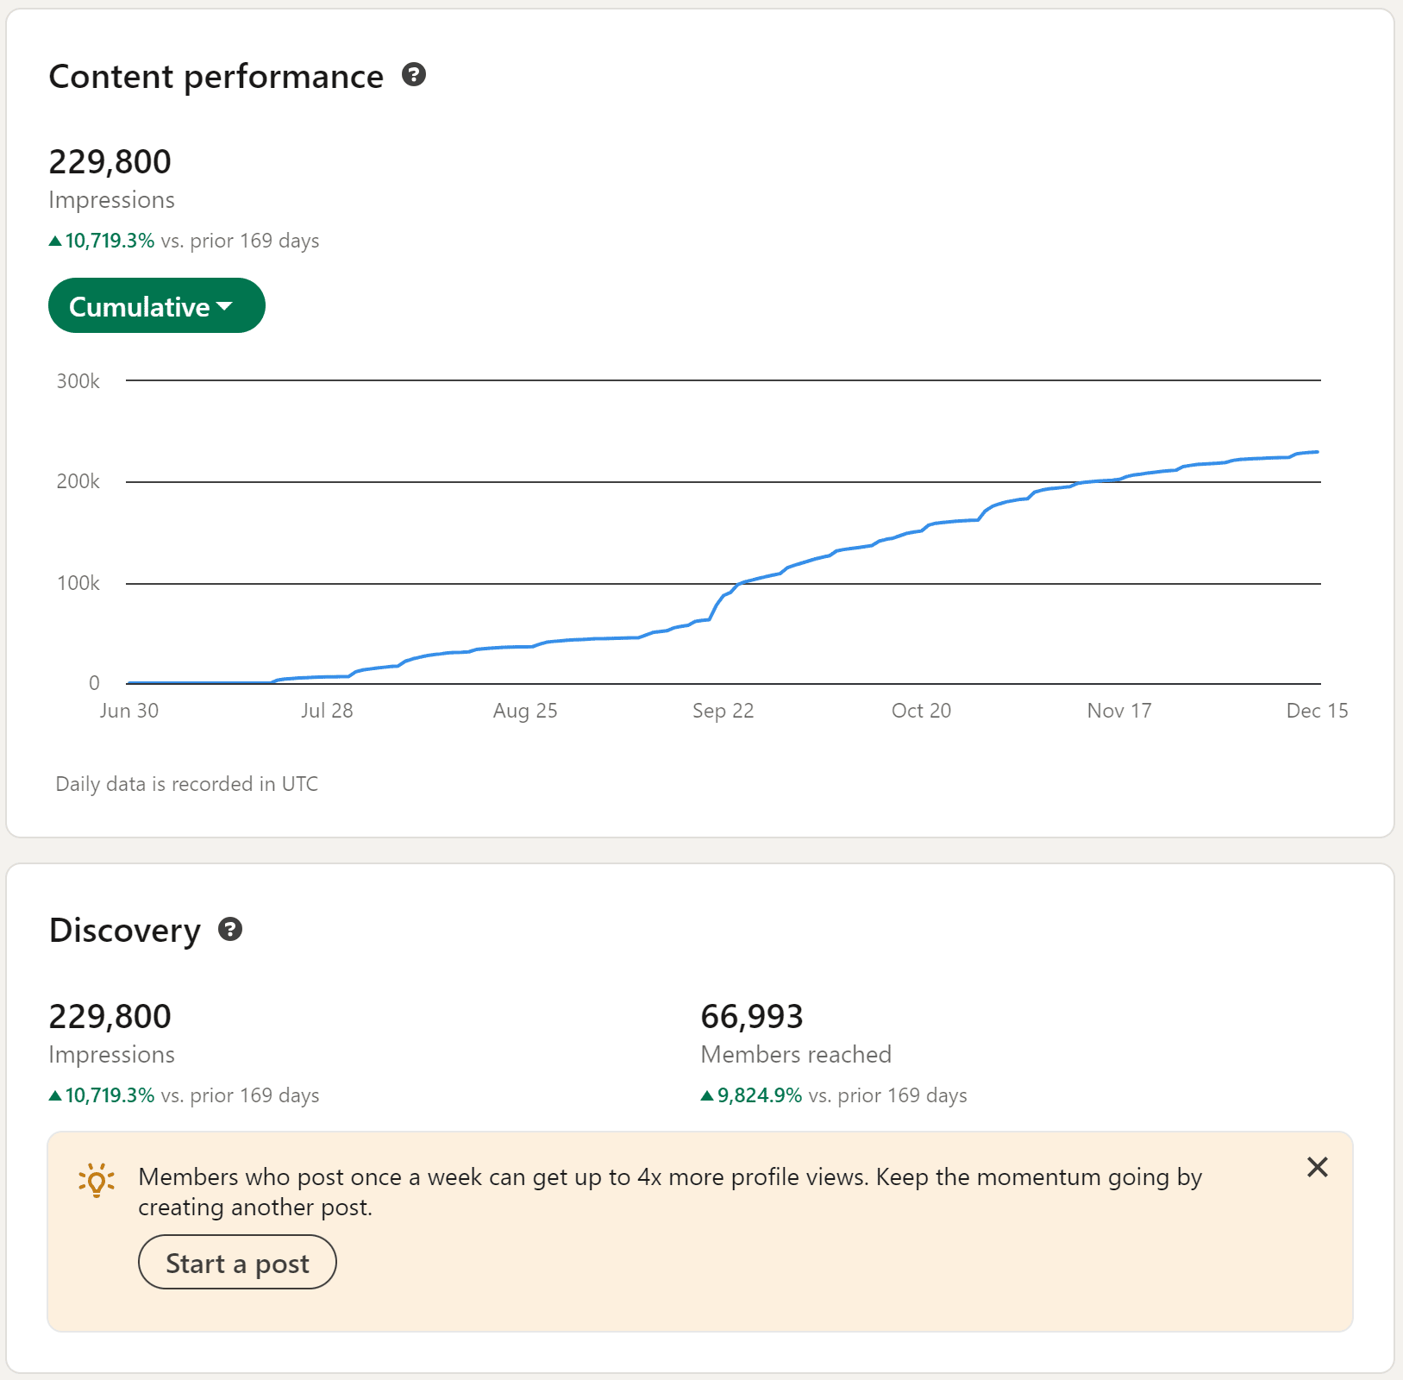The height and width of the screenshot is (1380, 1403).
Task: Open the Cumulative dropdown
Action: [156, 306]
